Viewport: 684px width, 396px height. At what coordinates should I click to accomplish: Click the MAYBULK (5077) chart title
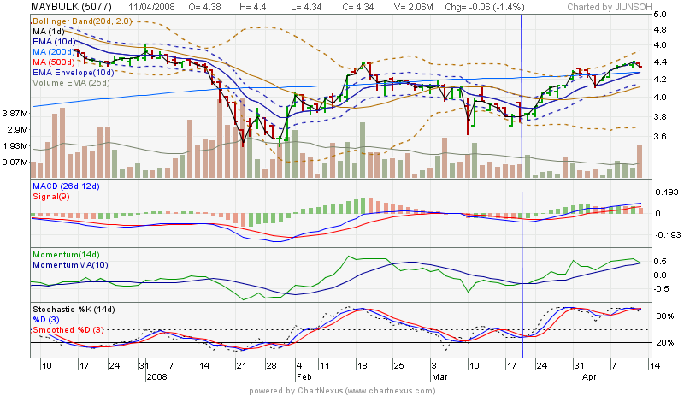72,7
